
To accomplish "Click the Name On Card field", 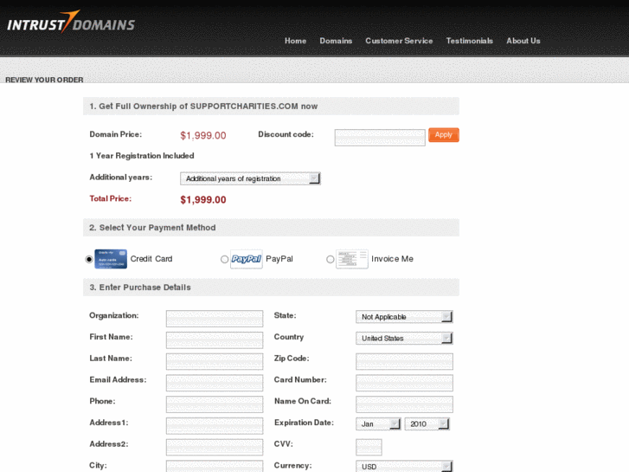I will click(x=404, y=404).
